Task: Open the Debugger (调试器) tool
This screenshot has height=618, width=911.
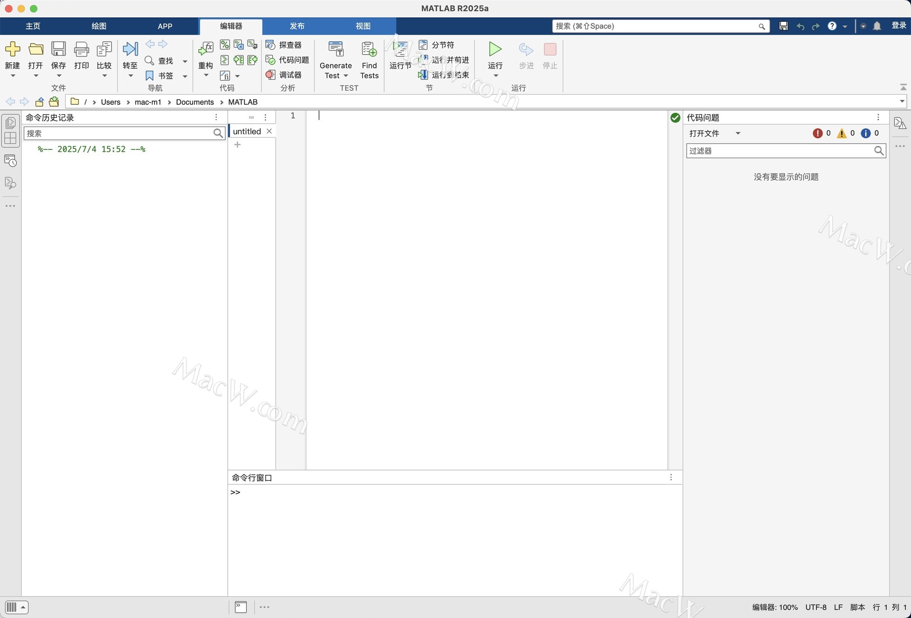Action: (x=284, y=75)
